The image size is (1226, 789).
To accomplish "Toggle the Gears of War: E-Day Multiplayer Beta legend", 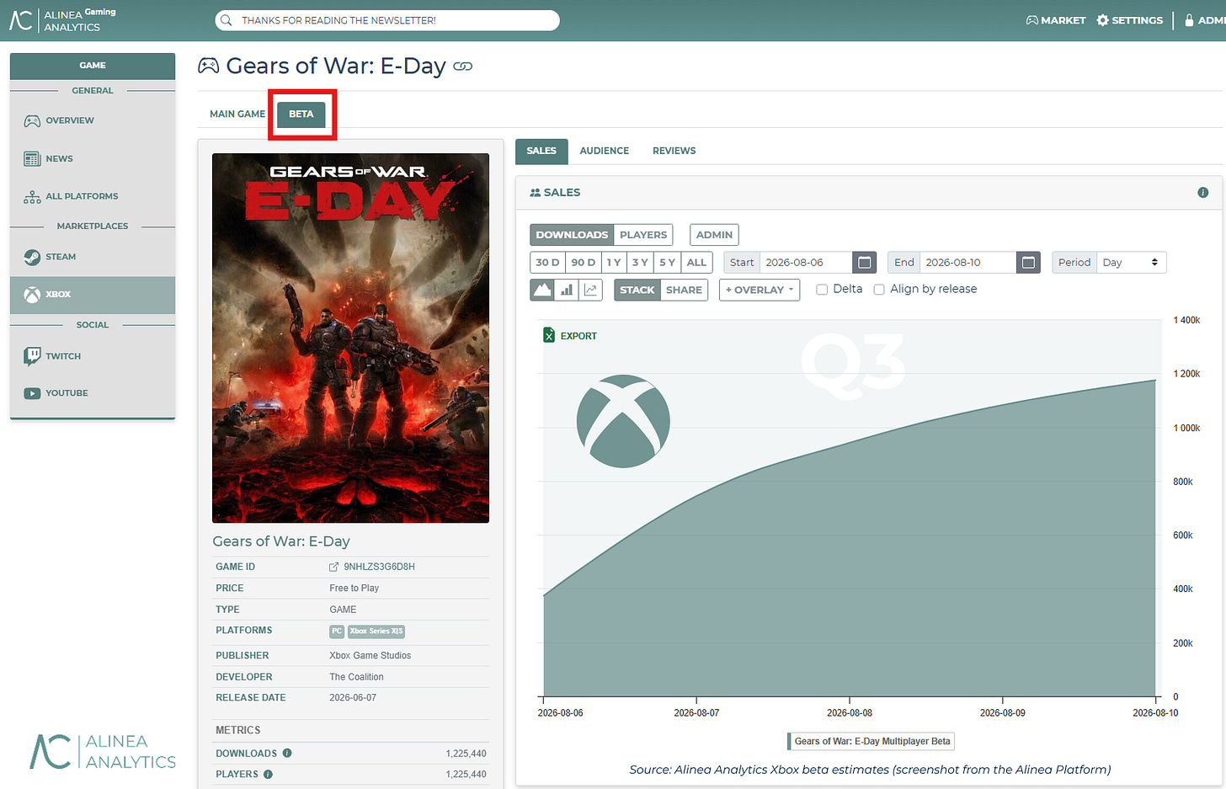I will click(871, 742).
